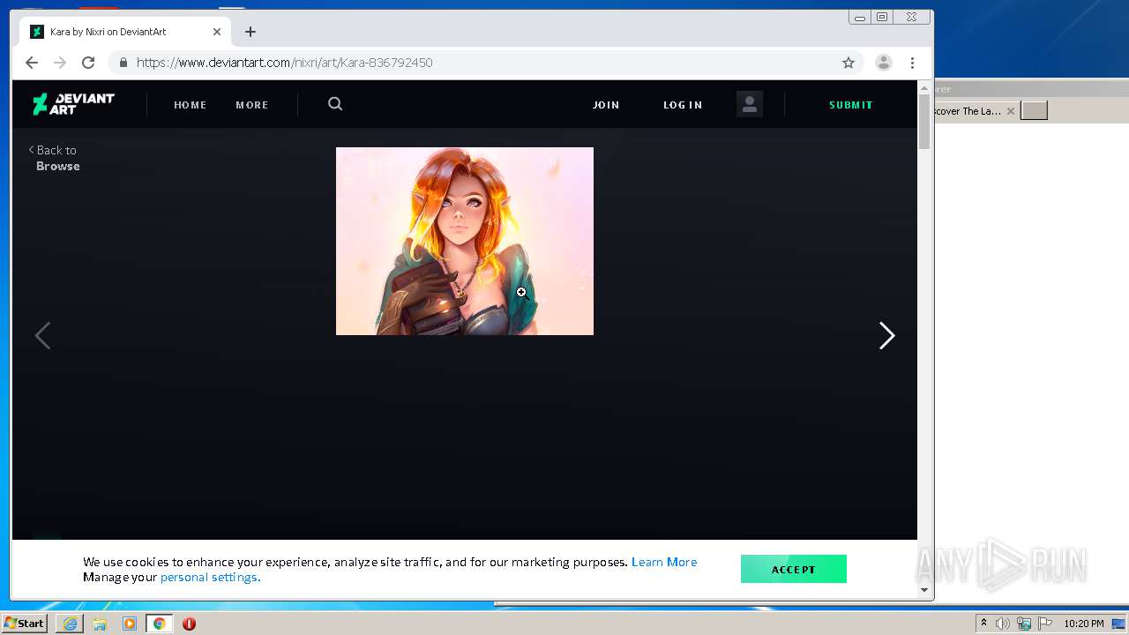Close the tab in the background window

pos(1011,111)
